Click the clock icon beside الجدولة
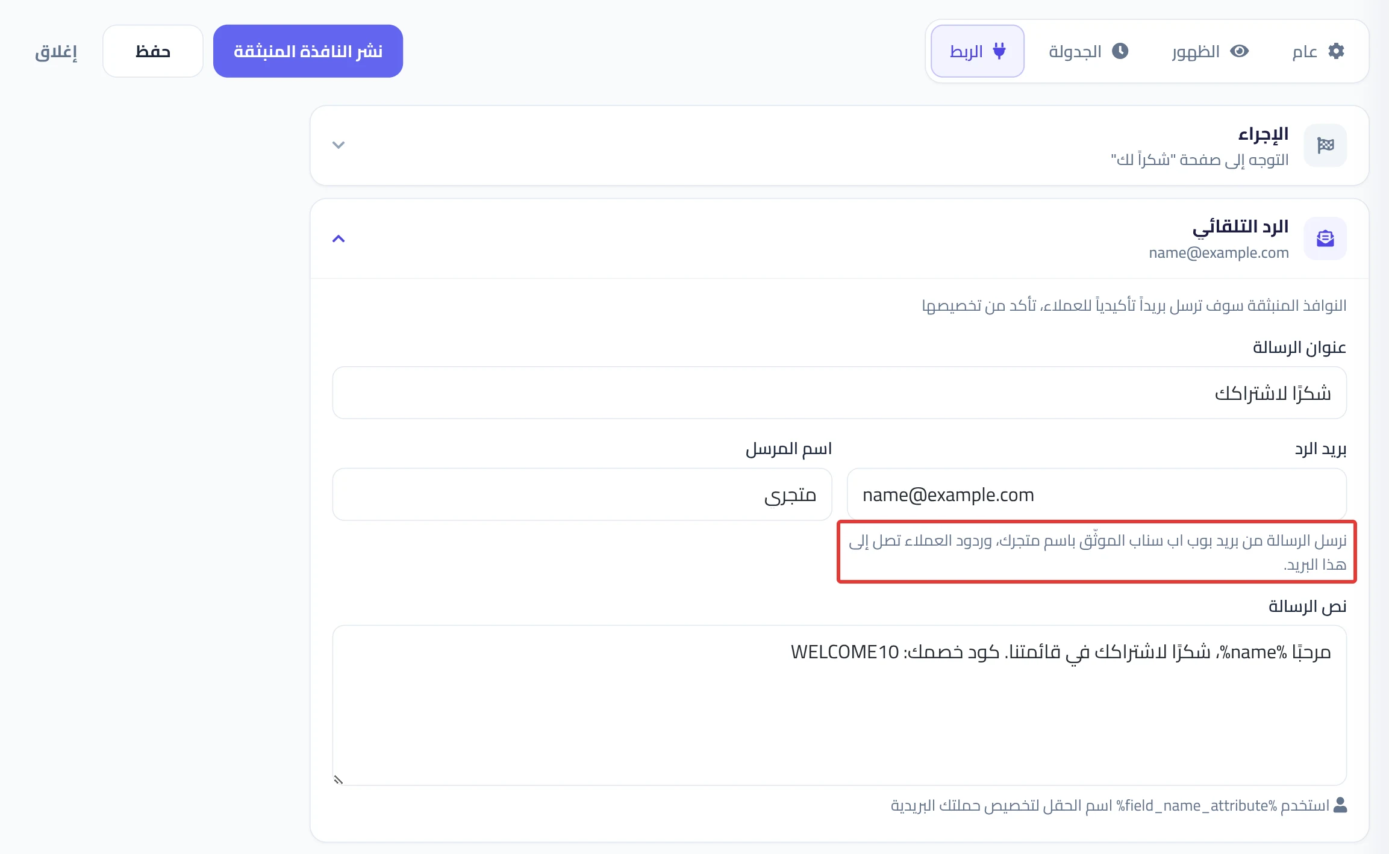This screenshot has width=1389, height=854. (x=1120, y=51)
